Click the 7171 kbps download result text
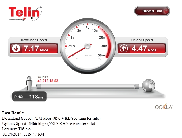182x138 pixels. [43, 118]
